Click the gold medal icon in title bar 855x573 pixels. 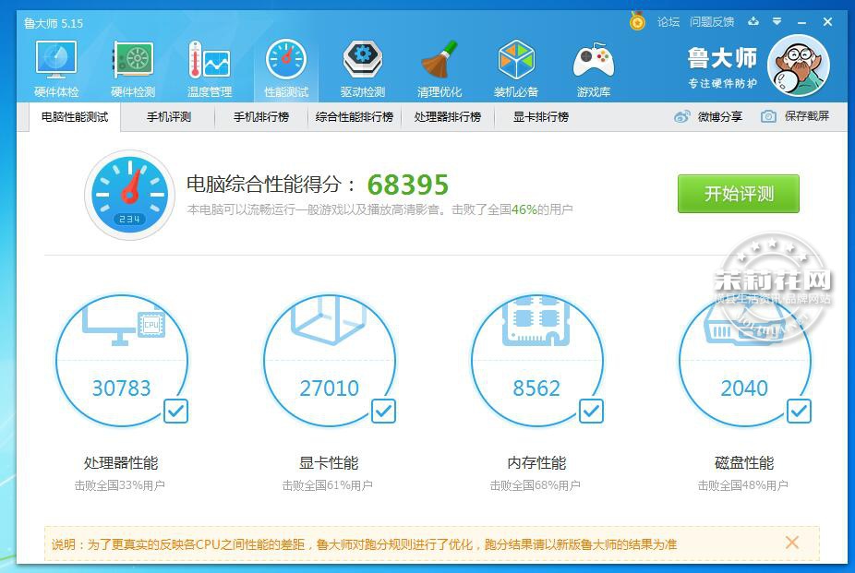click(x=637, y=21)
